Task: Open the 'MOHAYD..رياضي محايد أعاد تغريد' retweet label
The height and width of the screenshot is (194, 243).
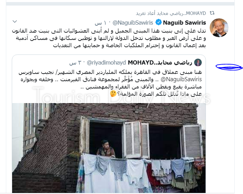Action: pos(171,13)
